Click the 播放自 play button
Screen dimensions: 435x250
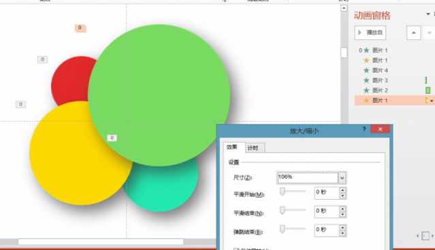370,33
